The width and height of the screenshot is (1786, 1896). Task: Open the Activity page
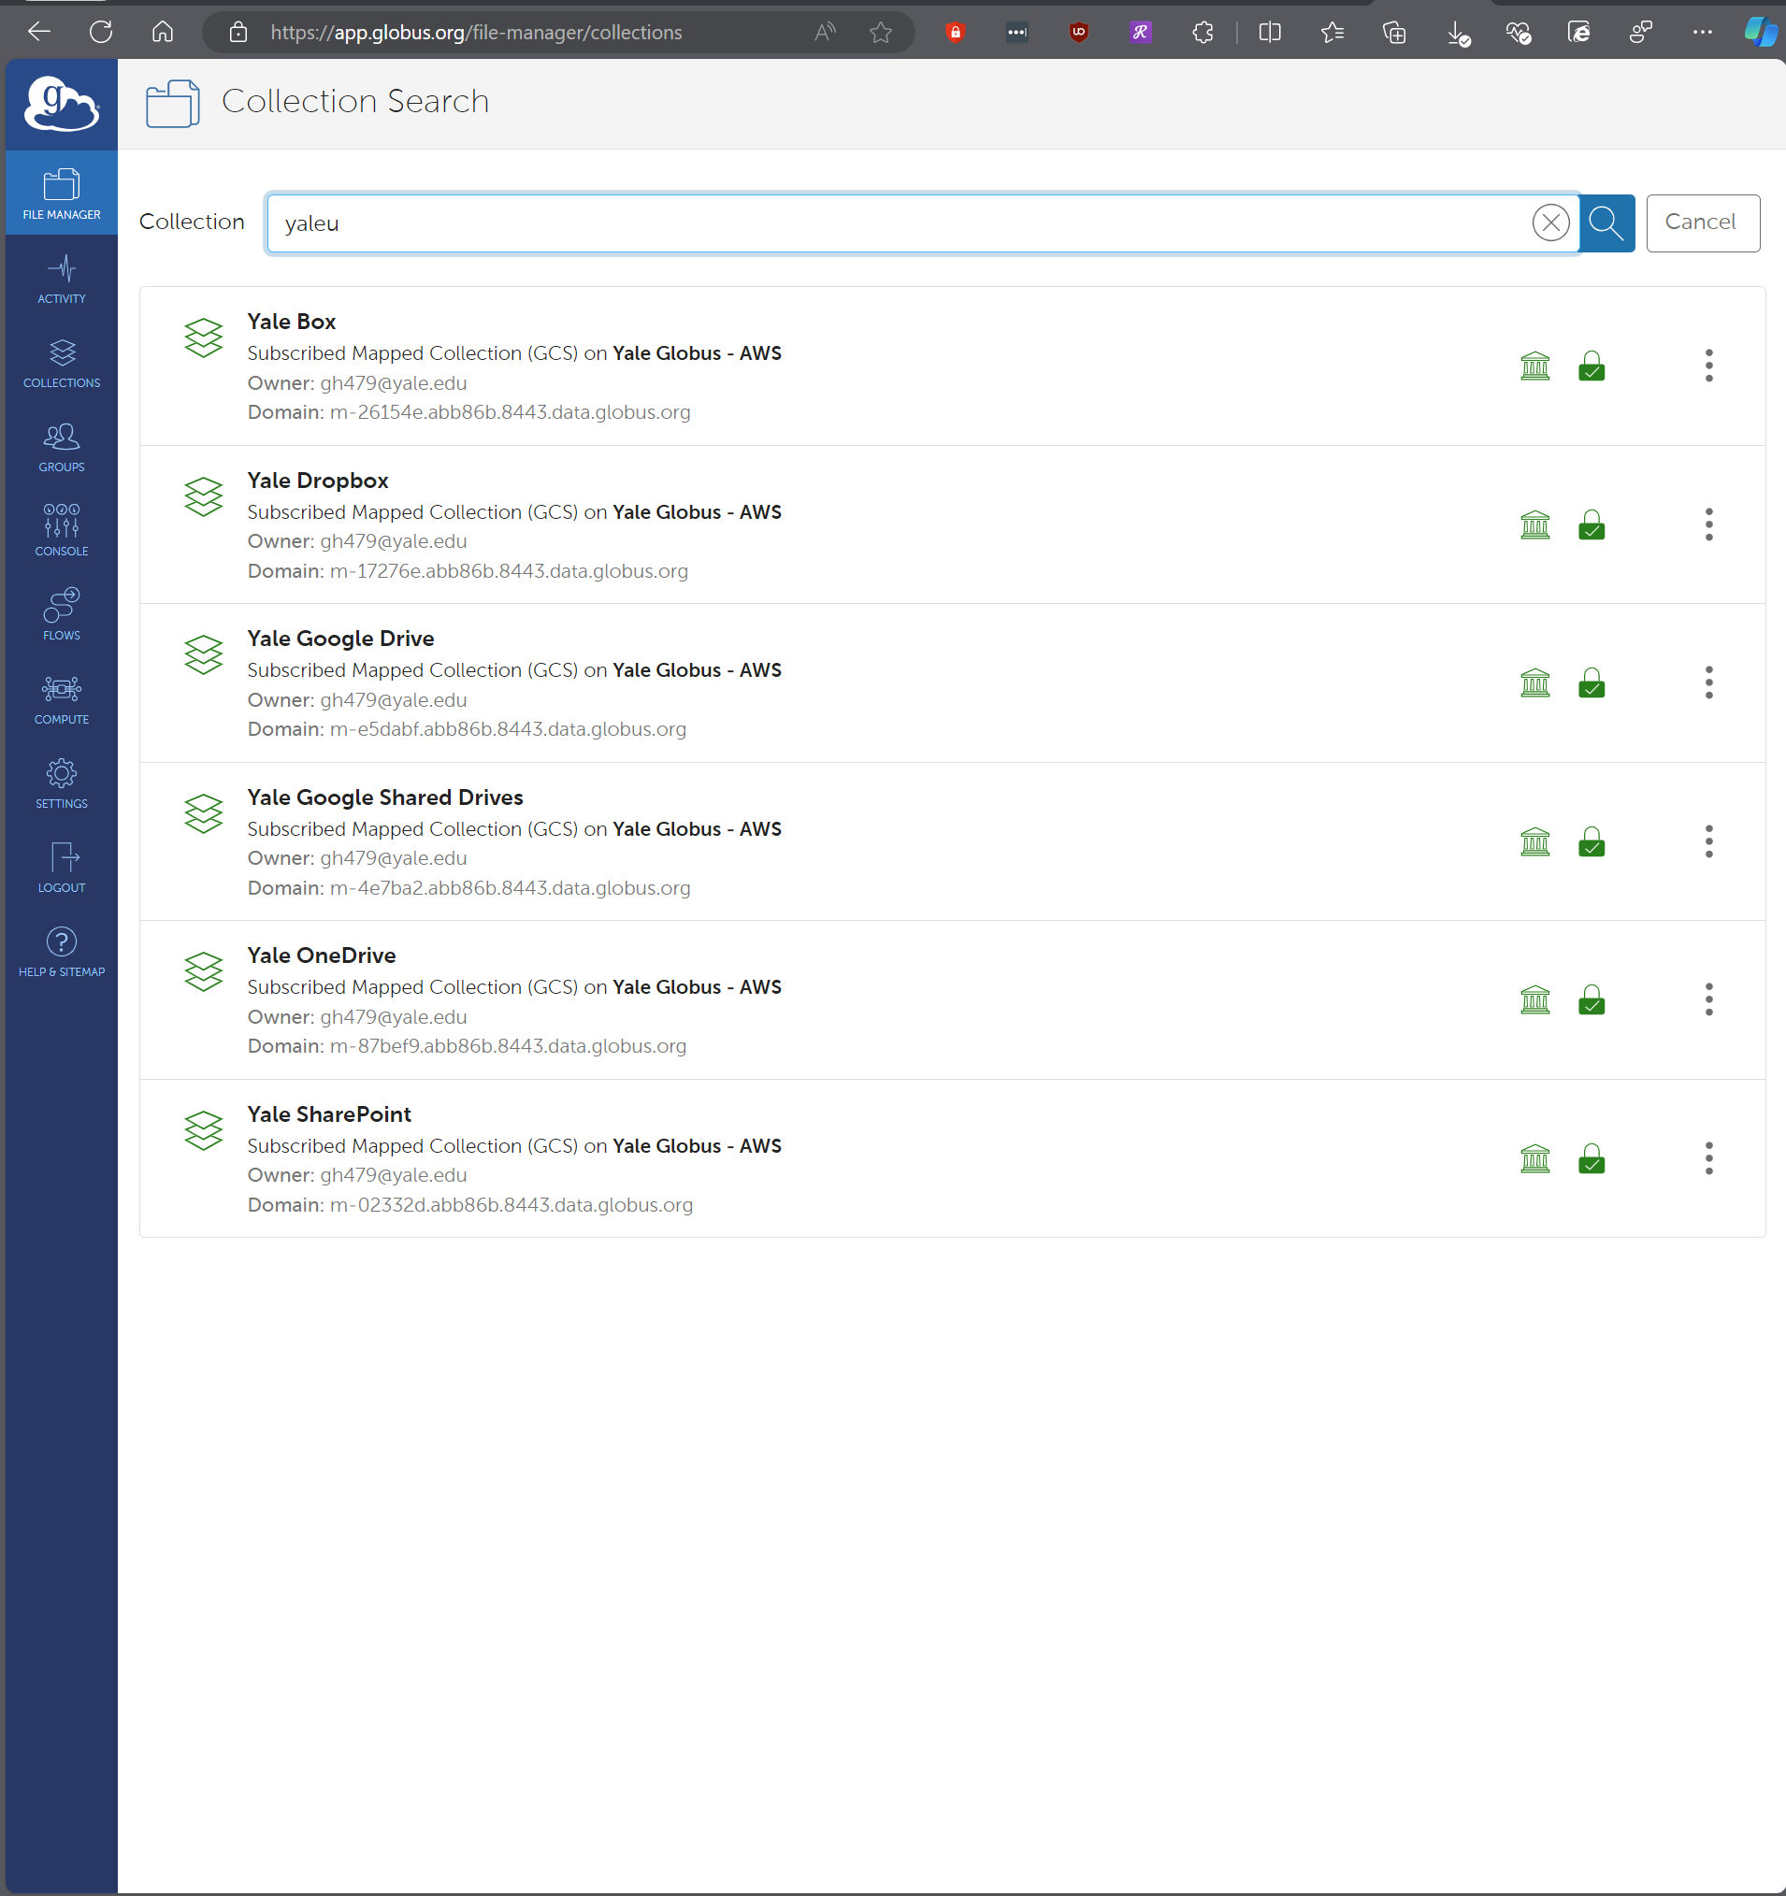tap(61, 279)
